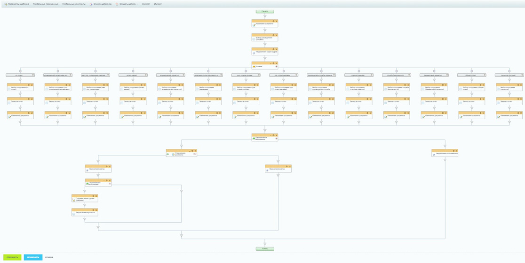Select the руководитель службы сервиса branch label

coord(319,75)
